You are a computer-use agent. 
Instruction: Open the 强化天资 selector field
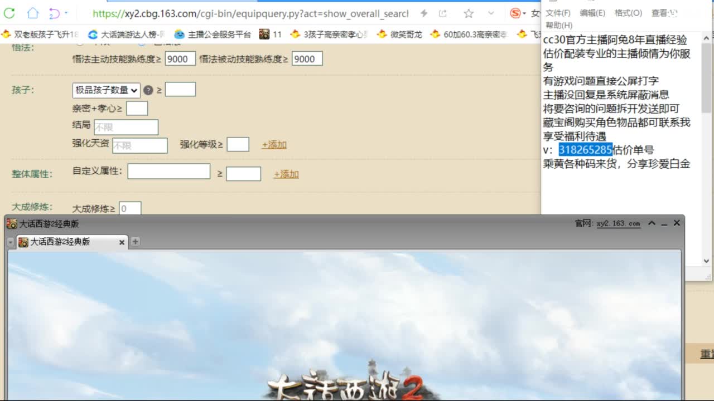point(140,145)
